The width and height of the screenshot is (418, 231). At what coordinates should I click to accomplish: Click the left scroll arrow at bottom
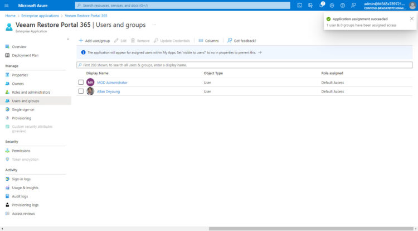coord(2,229)
